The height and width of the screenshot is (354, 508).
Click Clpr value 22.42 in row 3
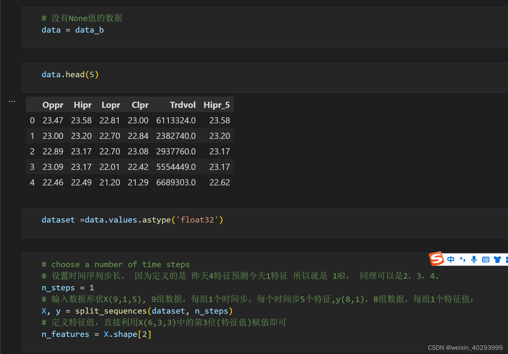[138, 167]
